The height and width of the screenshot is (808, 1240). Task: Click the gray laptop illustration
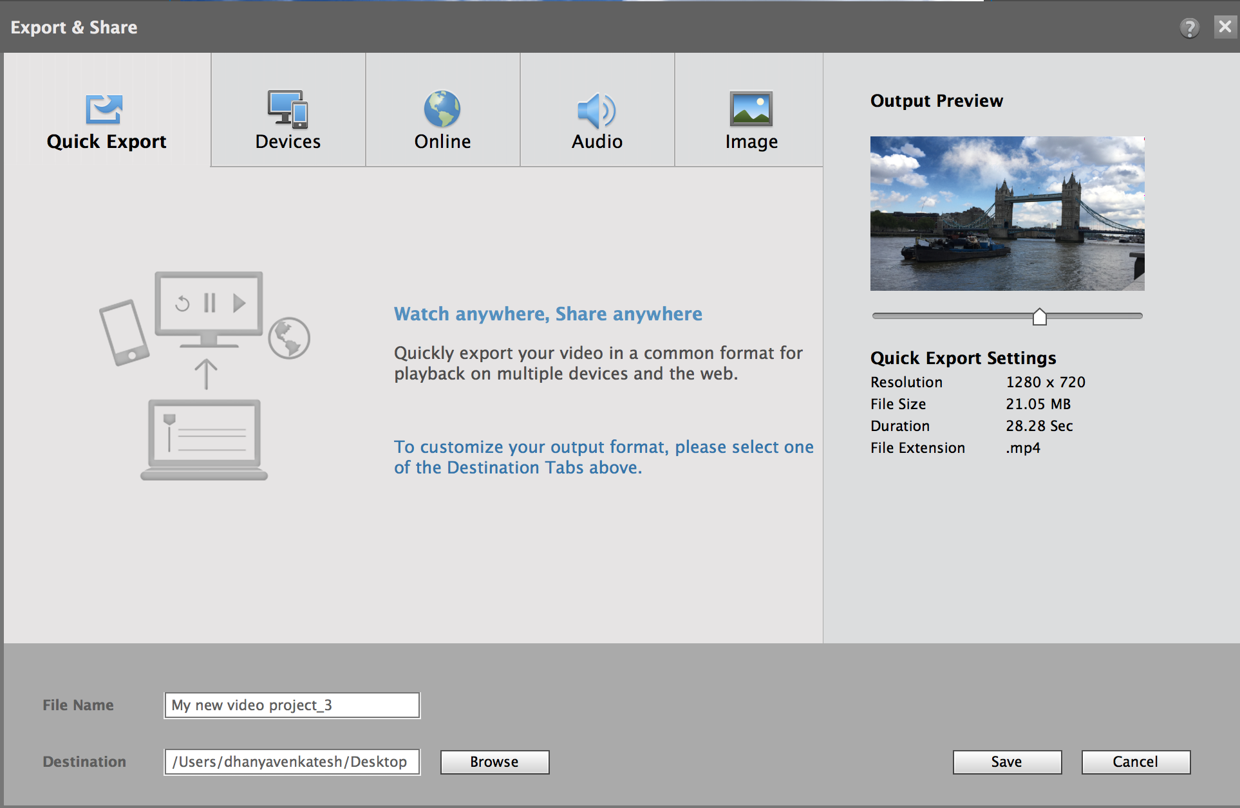(204, 440)
